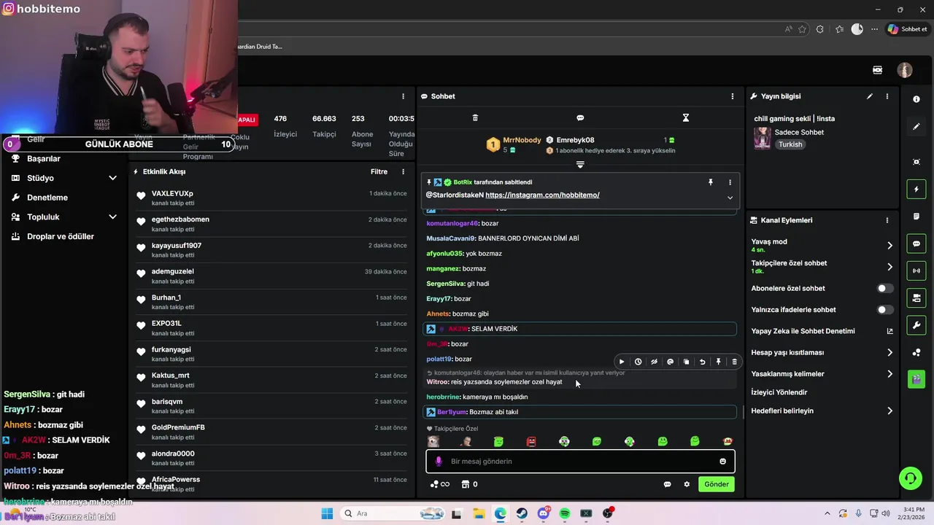Click the chat bubble icon beside settings gear
This screenshot has height=525, width=934.
(x=667, y=484)
